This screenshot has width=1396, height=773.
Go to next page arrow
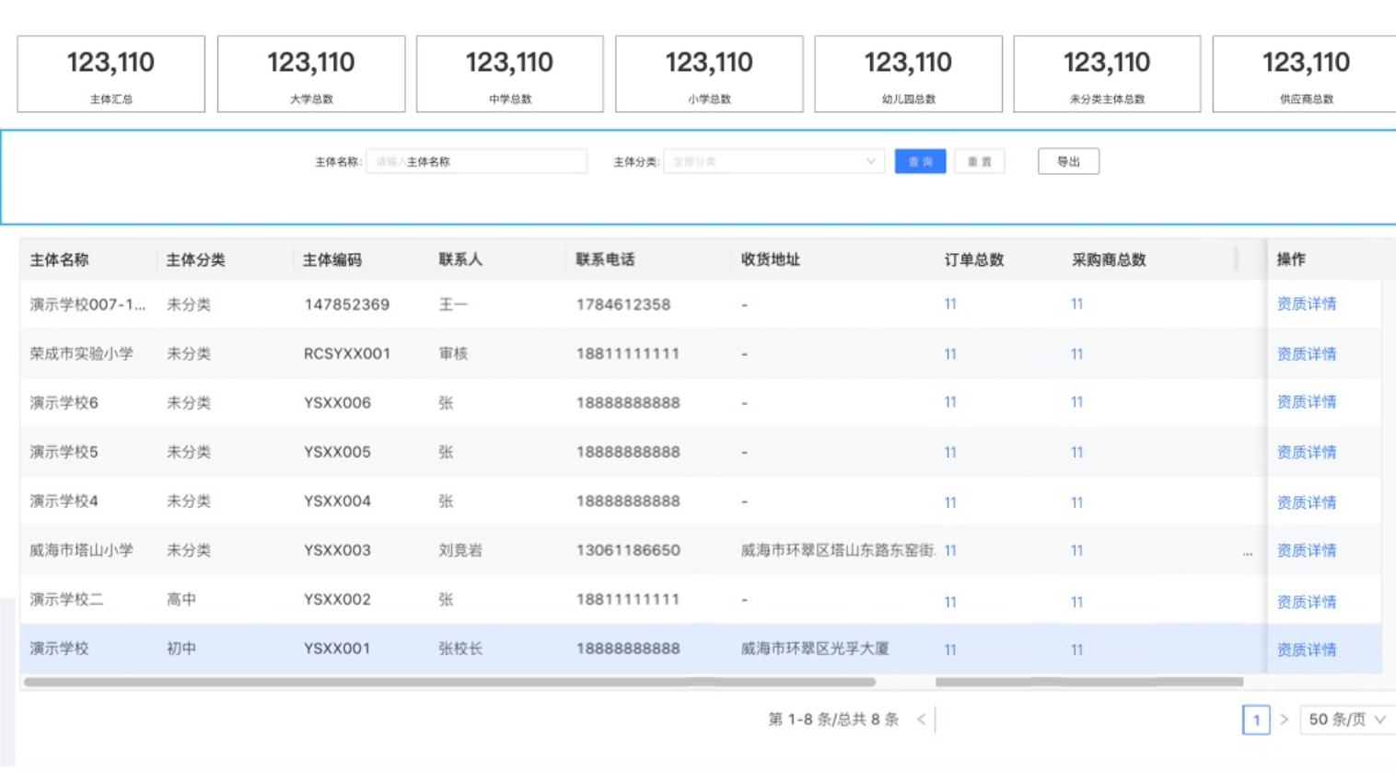(x=1284, y=720)
